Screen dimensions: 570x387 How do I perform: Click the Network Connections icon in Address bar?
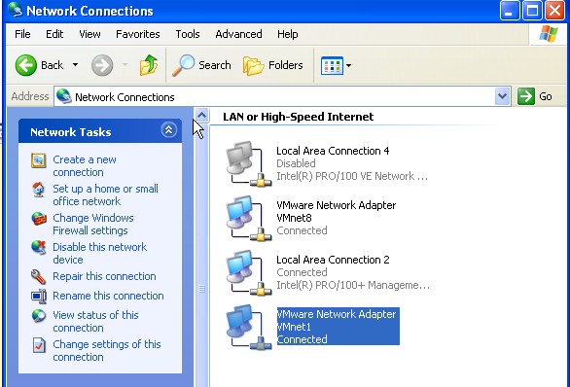[x=64, y=96]
